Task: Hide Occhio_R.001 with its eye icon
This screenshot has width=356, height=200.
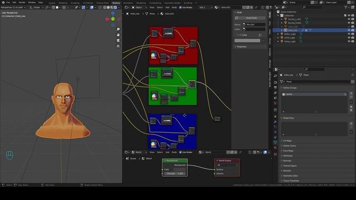Action: click(349, 23)
